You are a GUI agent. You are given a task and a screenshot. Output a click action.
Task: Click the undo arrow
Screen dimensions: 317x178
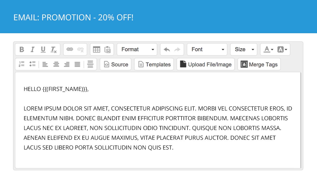(167, 49)
